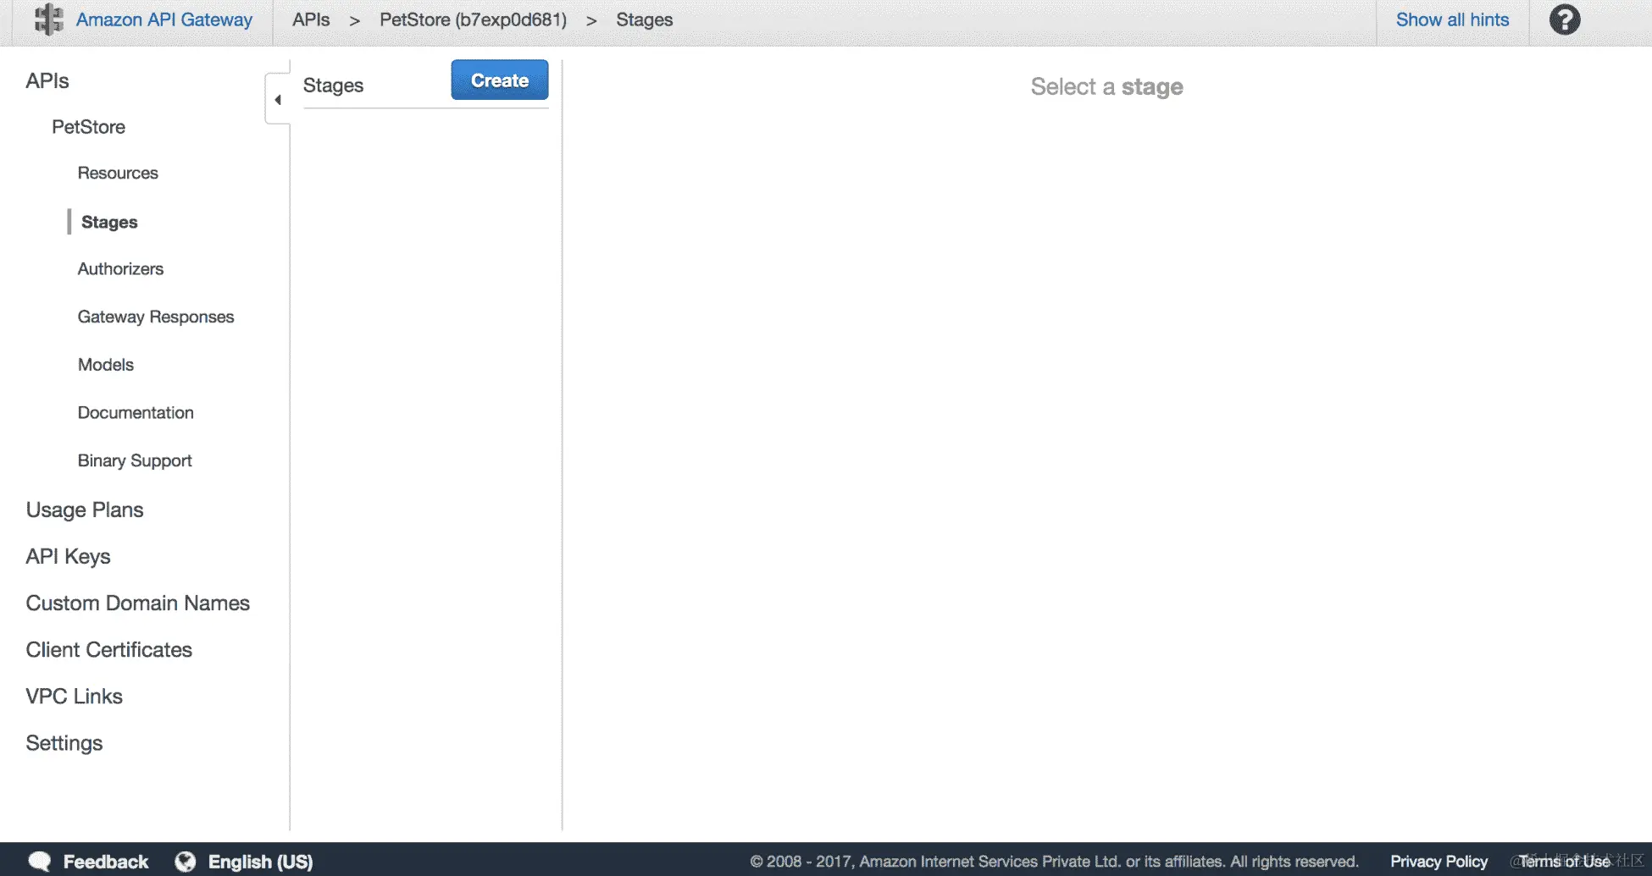Image resolution: width=1652 pixels, height=876 pixels.
Task: Click the copyright notice in the footer
Action: coord(1054,862)
